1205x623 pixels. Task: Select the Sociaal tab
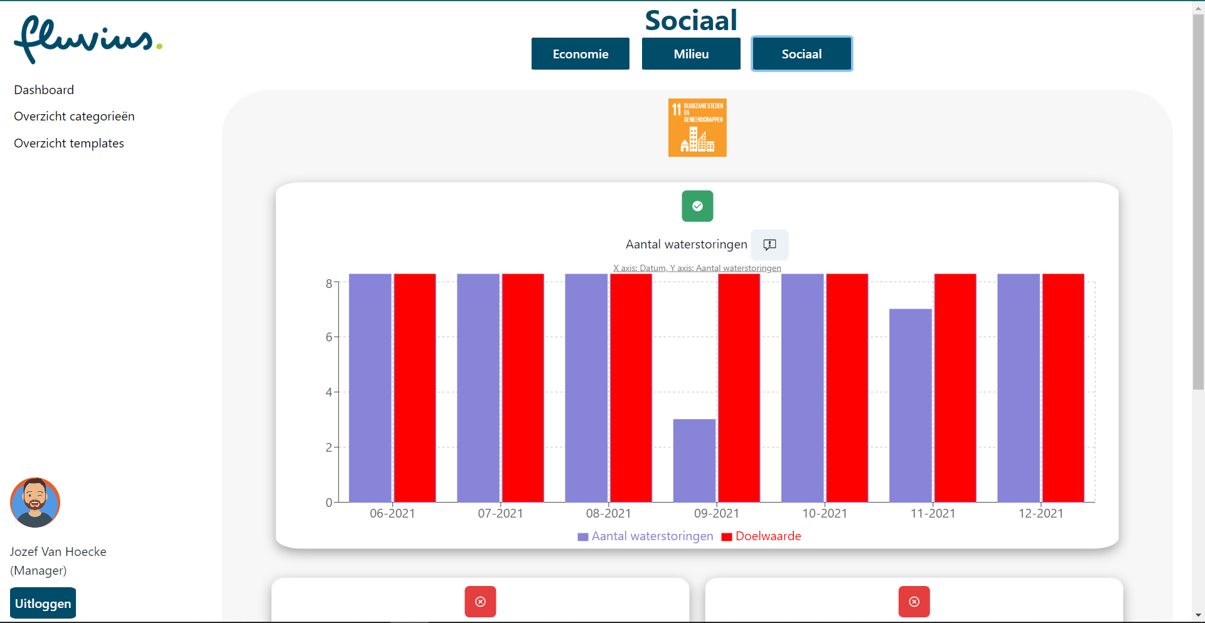click(x=801, y=53)
